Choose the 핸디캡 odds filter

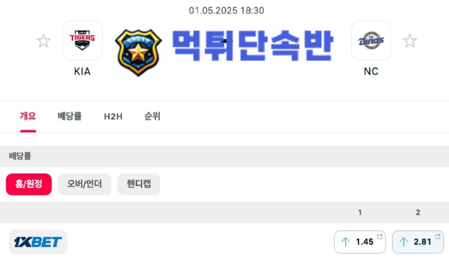(x=139, y=184)
